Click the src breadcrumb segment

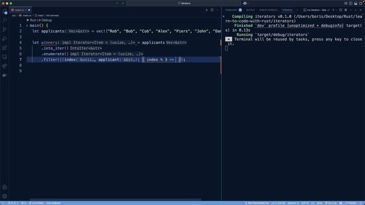(x=14, y=15)
